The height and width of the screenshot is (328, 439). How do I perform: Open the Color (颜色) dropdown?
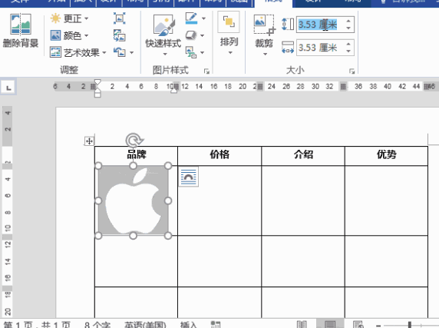click(69, 35)
